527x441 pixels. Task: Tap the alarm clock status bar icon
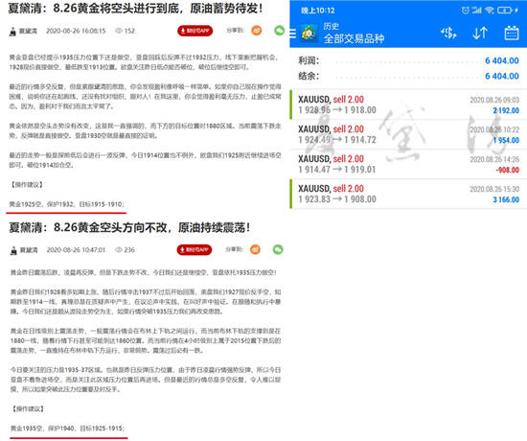click(x=465, y=11)
